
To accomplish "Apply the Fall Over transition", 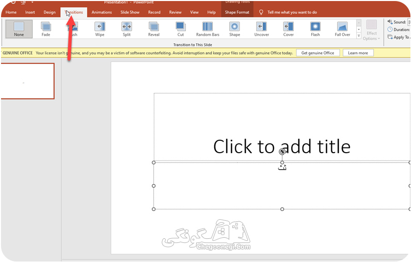I will tap(342, 29).
